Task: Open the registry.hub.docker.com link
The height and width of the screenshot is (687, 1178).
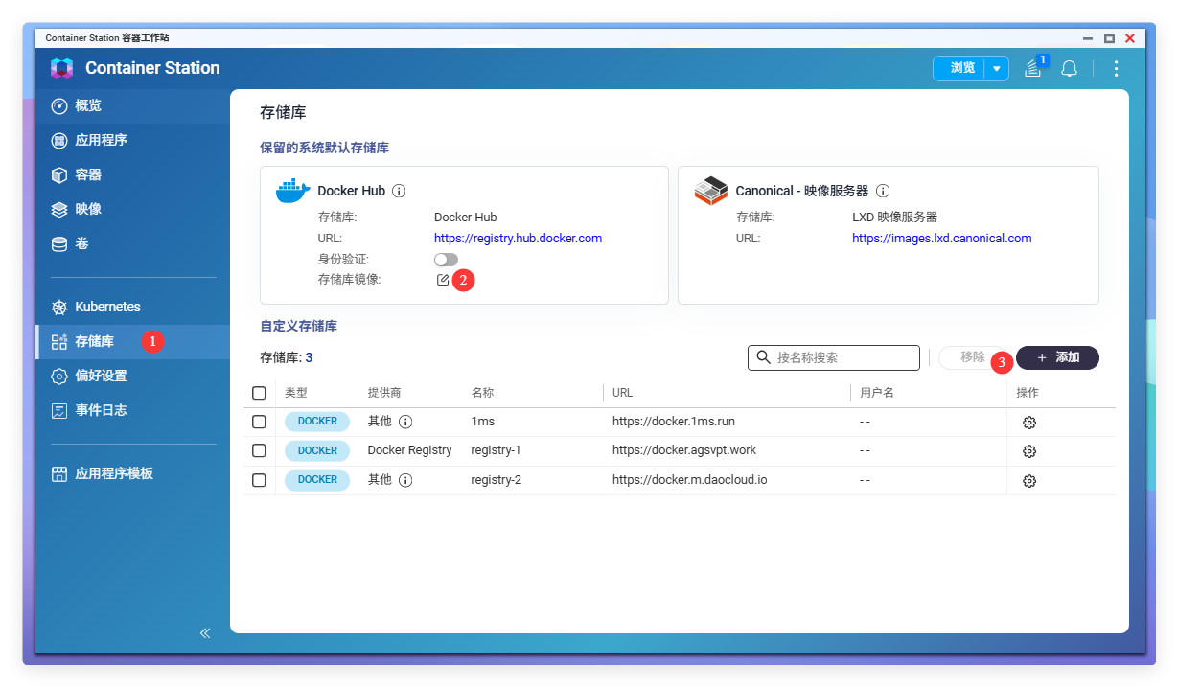Action: click(518, 238)
